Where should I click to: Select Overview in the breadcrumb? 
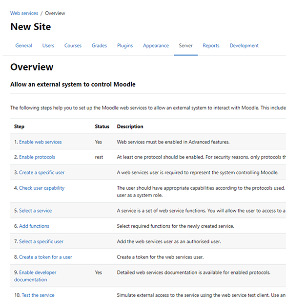55,13
